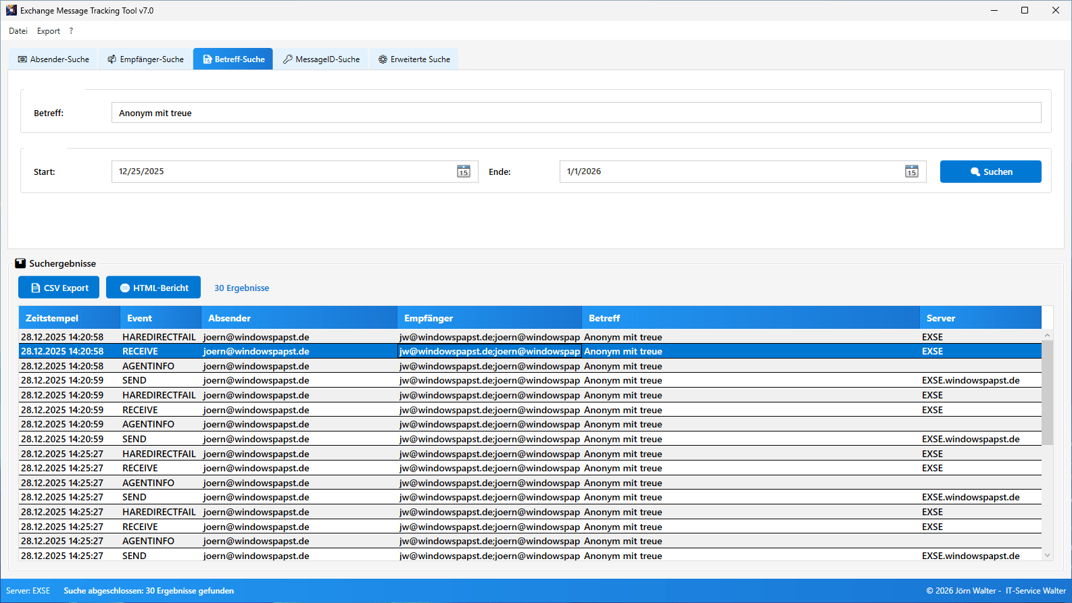Open the Start date calendar picker
Viewport: 1072px width, 603px height.
tap(463, 172)
